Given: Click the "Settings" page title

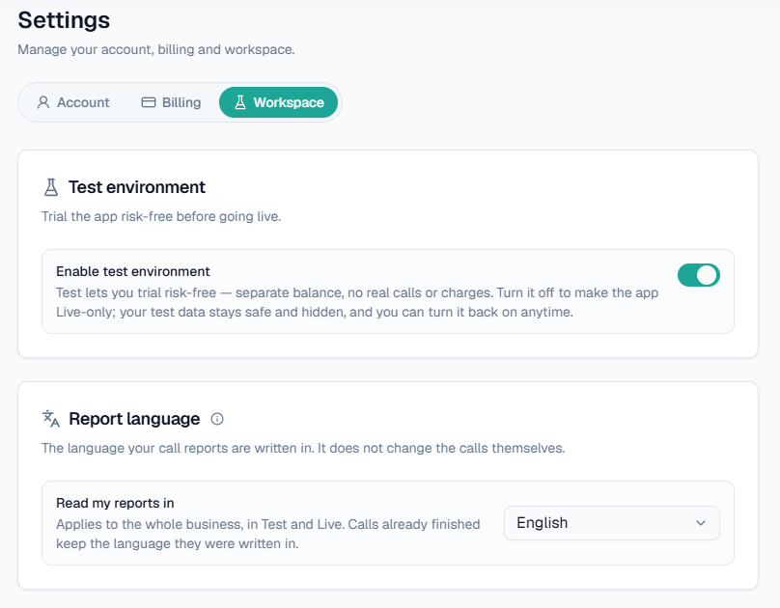Looking at the screenshot, I should pos(64,20).
